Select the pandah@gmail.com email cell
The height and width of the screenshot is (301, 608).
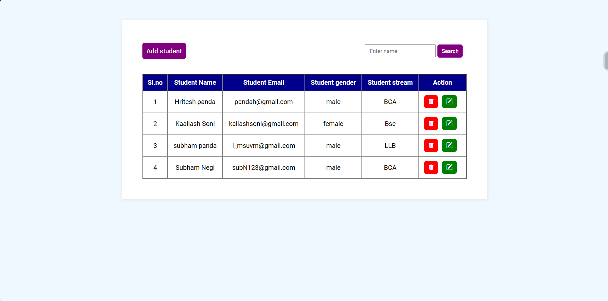(x=264, y=102)
